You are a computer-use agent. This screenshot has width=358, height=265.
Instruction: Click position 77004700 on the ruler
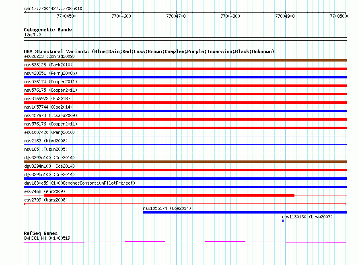click(x=176, y=16)
